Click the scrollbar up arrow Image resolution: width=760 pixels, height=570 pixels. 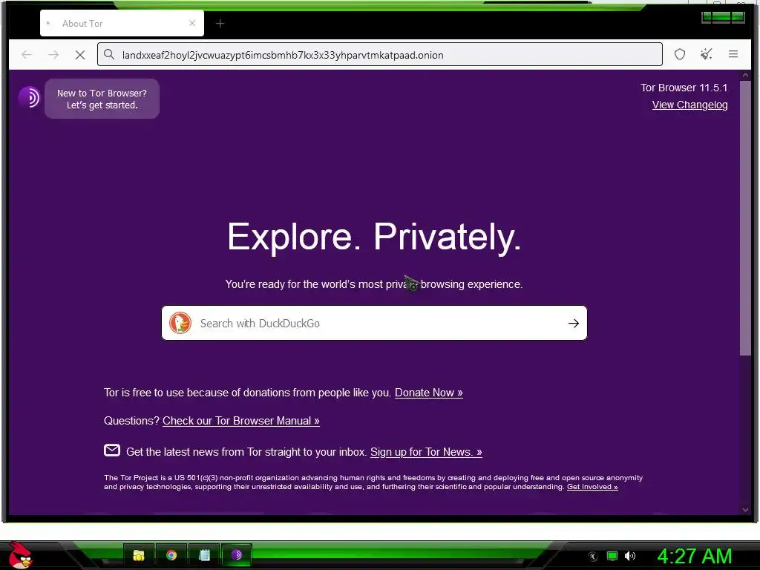pos(745,76)
